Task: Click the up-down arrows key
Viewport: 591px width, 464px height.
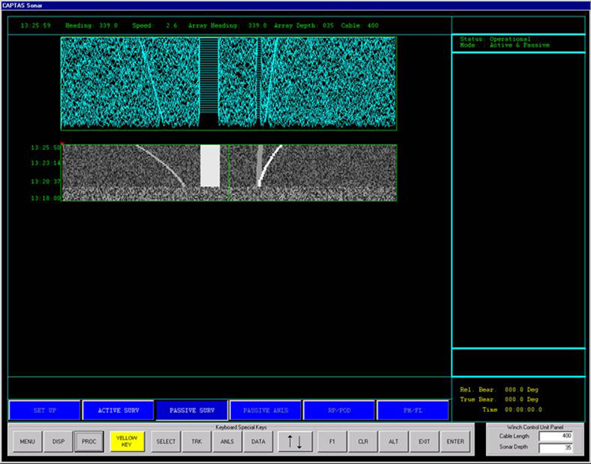Action: click(293, 442)
